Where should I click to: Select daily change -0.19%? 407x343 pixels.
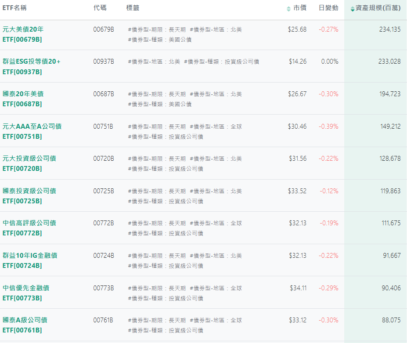point(329,223)
